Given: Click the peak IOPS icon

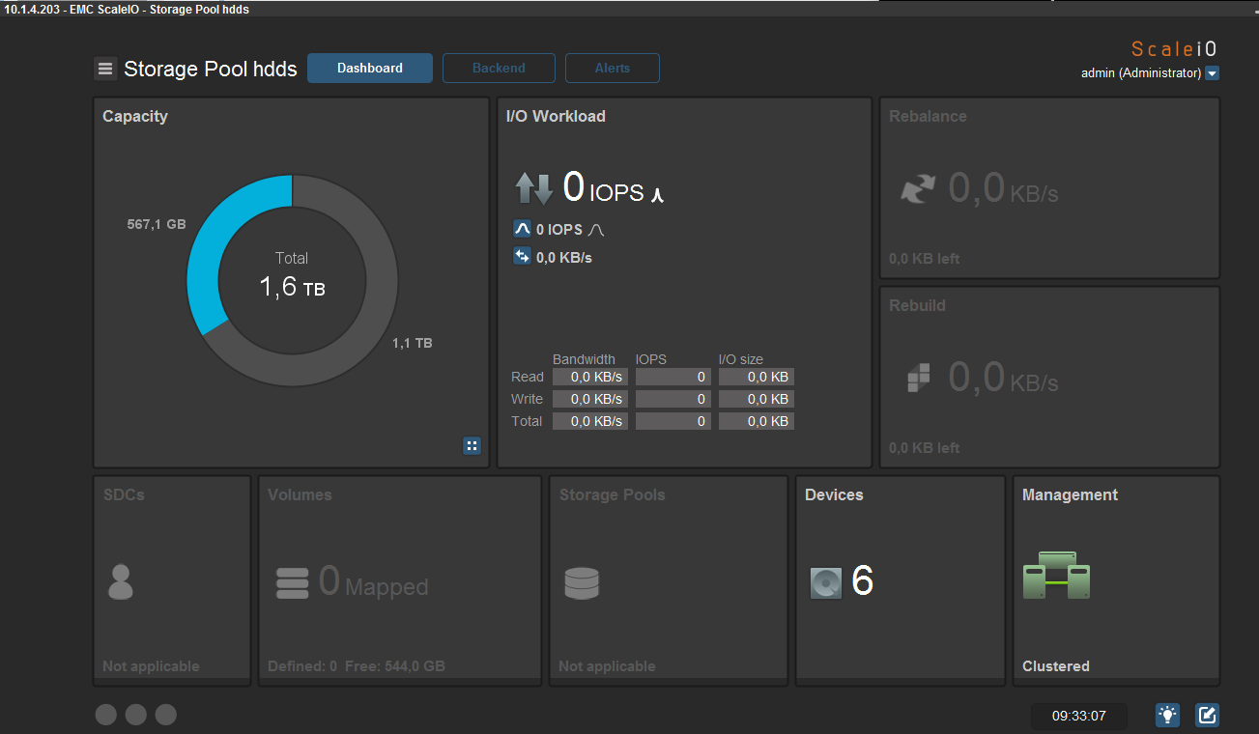Looking at the screenshot, I should (522, 229).
